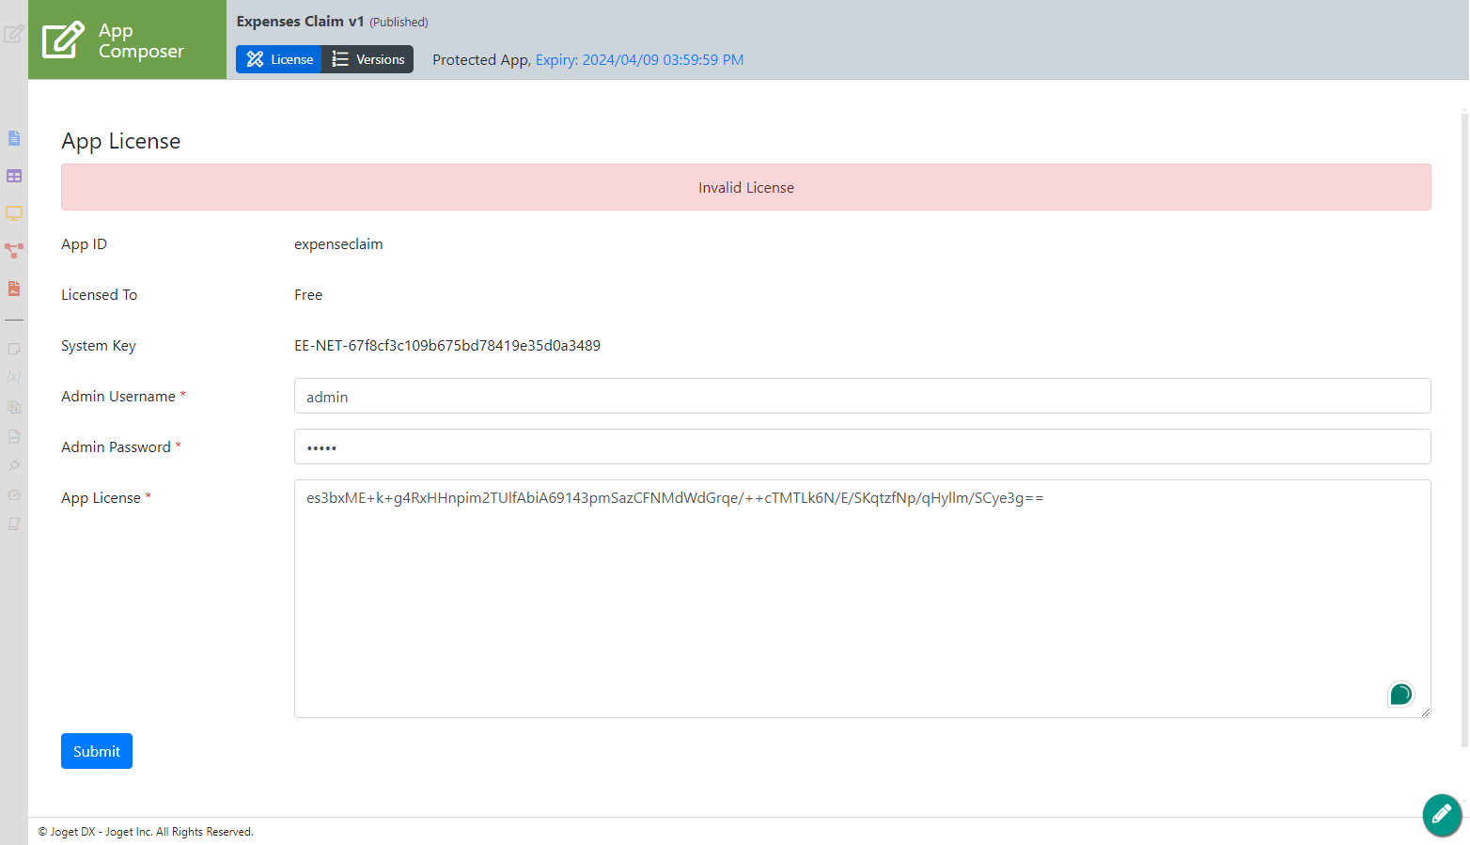Click the gray edit icon at top-left corner
Viewport: 1470px width, 845px height.
pyautogui.click(x=13, y=35)
